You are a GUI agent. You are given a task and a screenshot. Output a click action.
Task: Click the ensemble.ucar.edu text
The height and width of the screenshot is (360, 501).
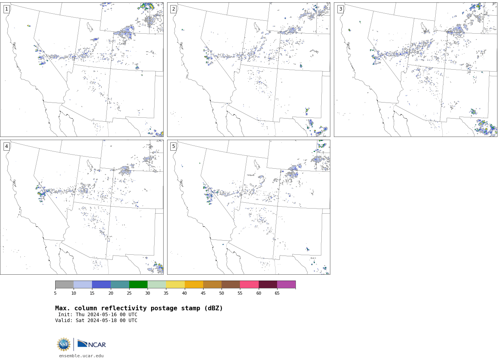pyautogui.click(x=81, y=356)
